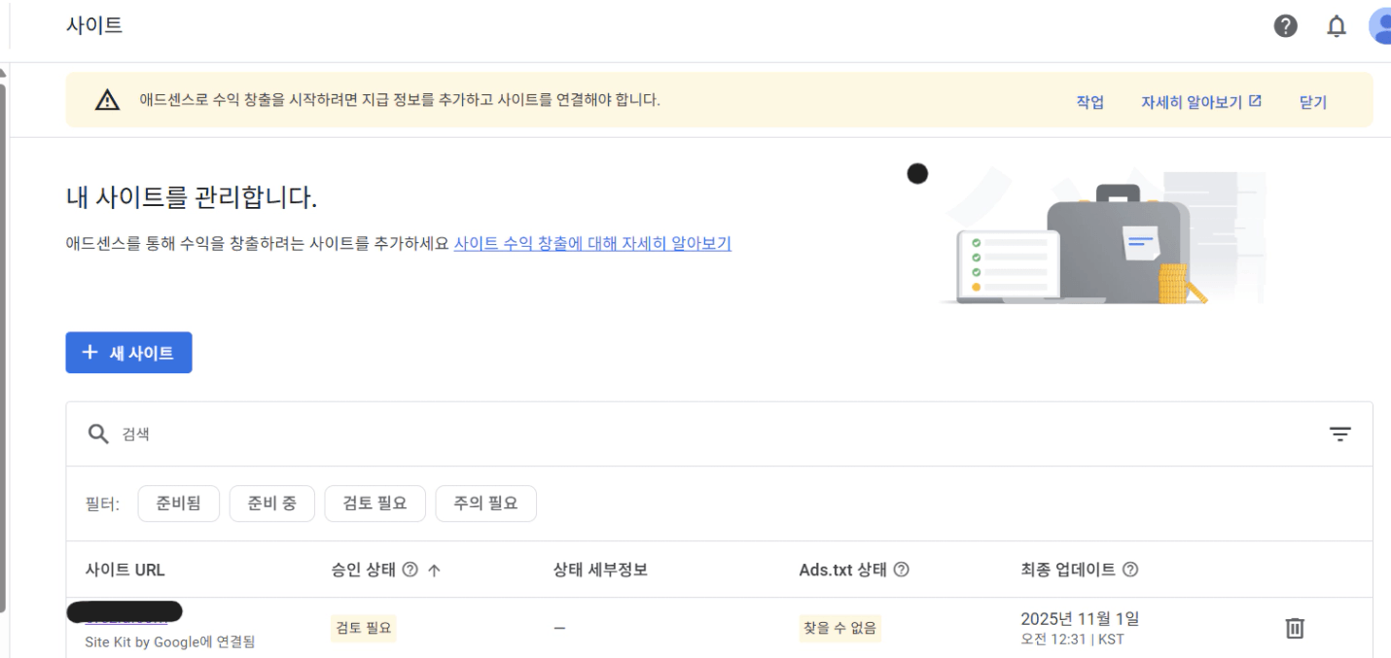Open 사이트 수익 창출에 대해 자세히 알아보기 link
This screenshot has height=658, width=1391.
[592, 243]
